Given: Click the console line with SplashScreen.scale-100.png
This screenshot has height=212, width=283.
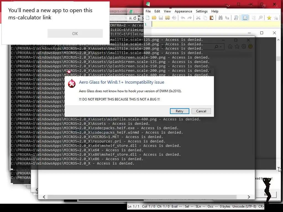Looking at the screenshot, I should pyautogui.click(x=110, y=57).
